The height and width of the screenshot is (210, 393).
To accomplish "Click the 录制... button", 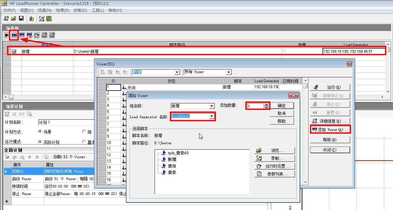I will (275, 158).
